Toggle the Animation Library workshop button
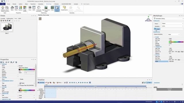184x103 pixels. tap(57, 9)
